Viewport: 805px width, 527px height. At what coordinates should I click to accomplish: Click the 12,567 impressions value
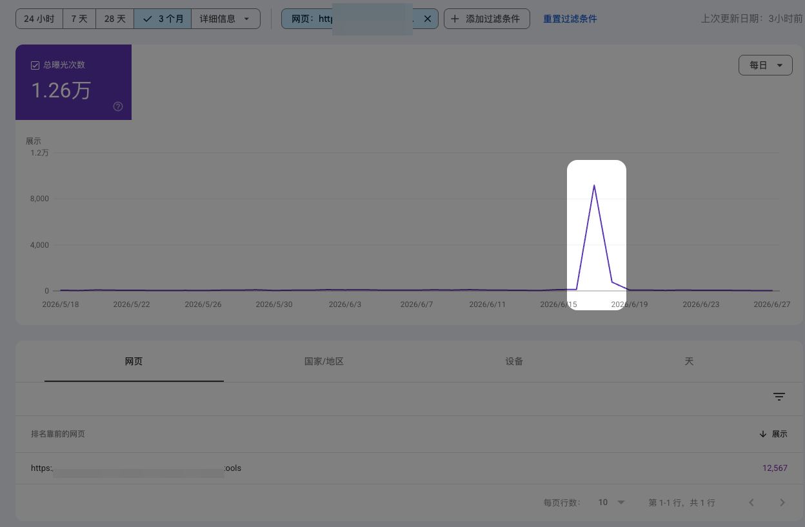(775, 468)
